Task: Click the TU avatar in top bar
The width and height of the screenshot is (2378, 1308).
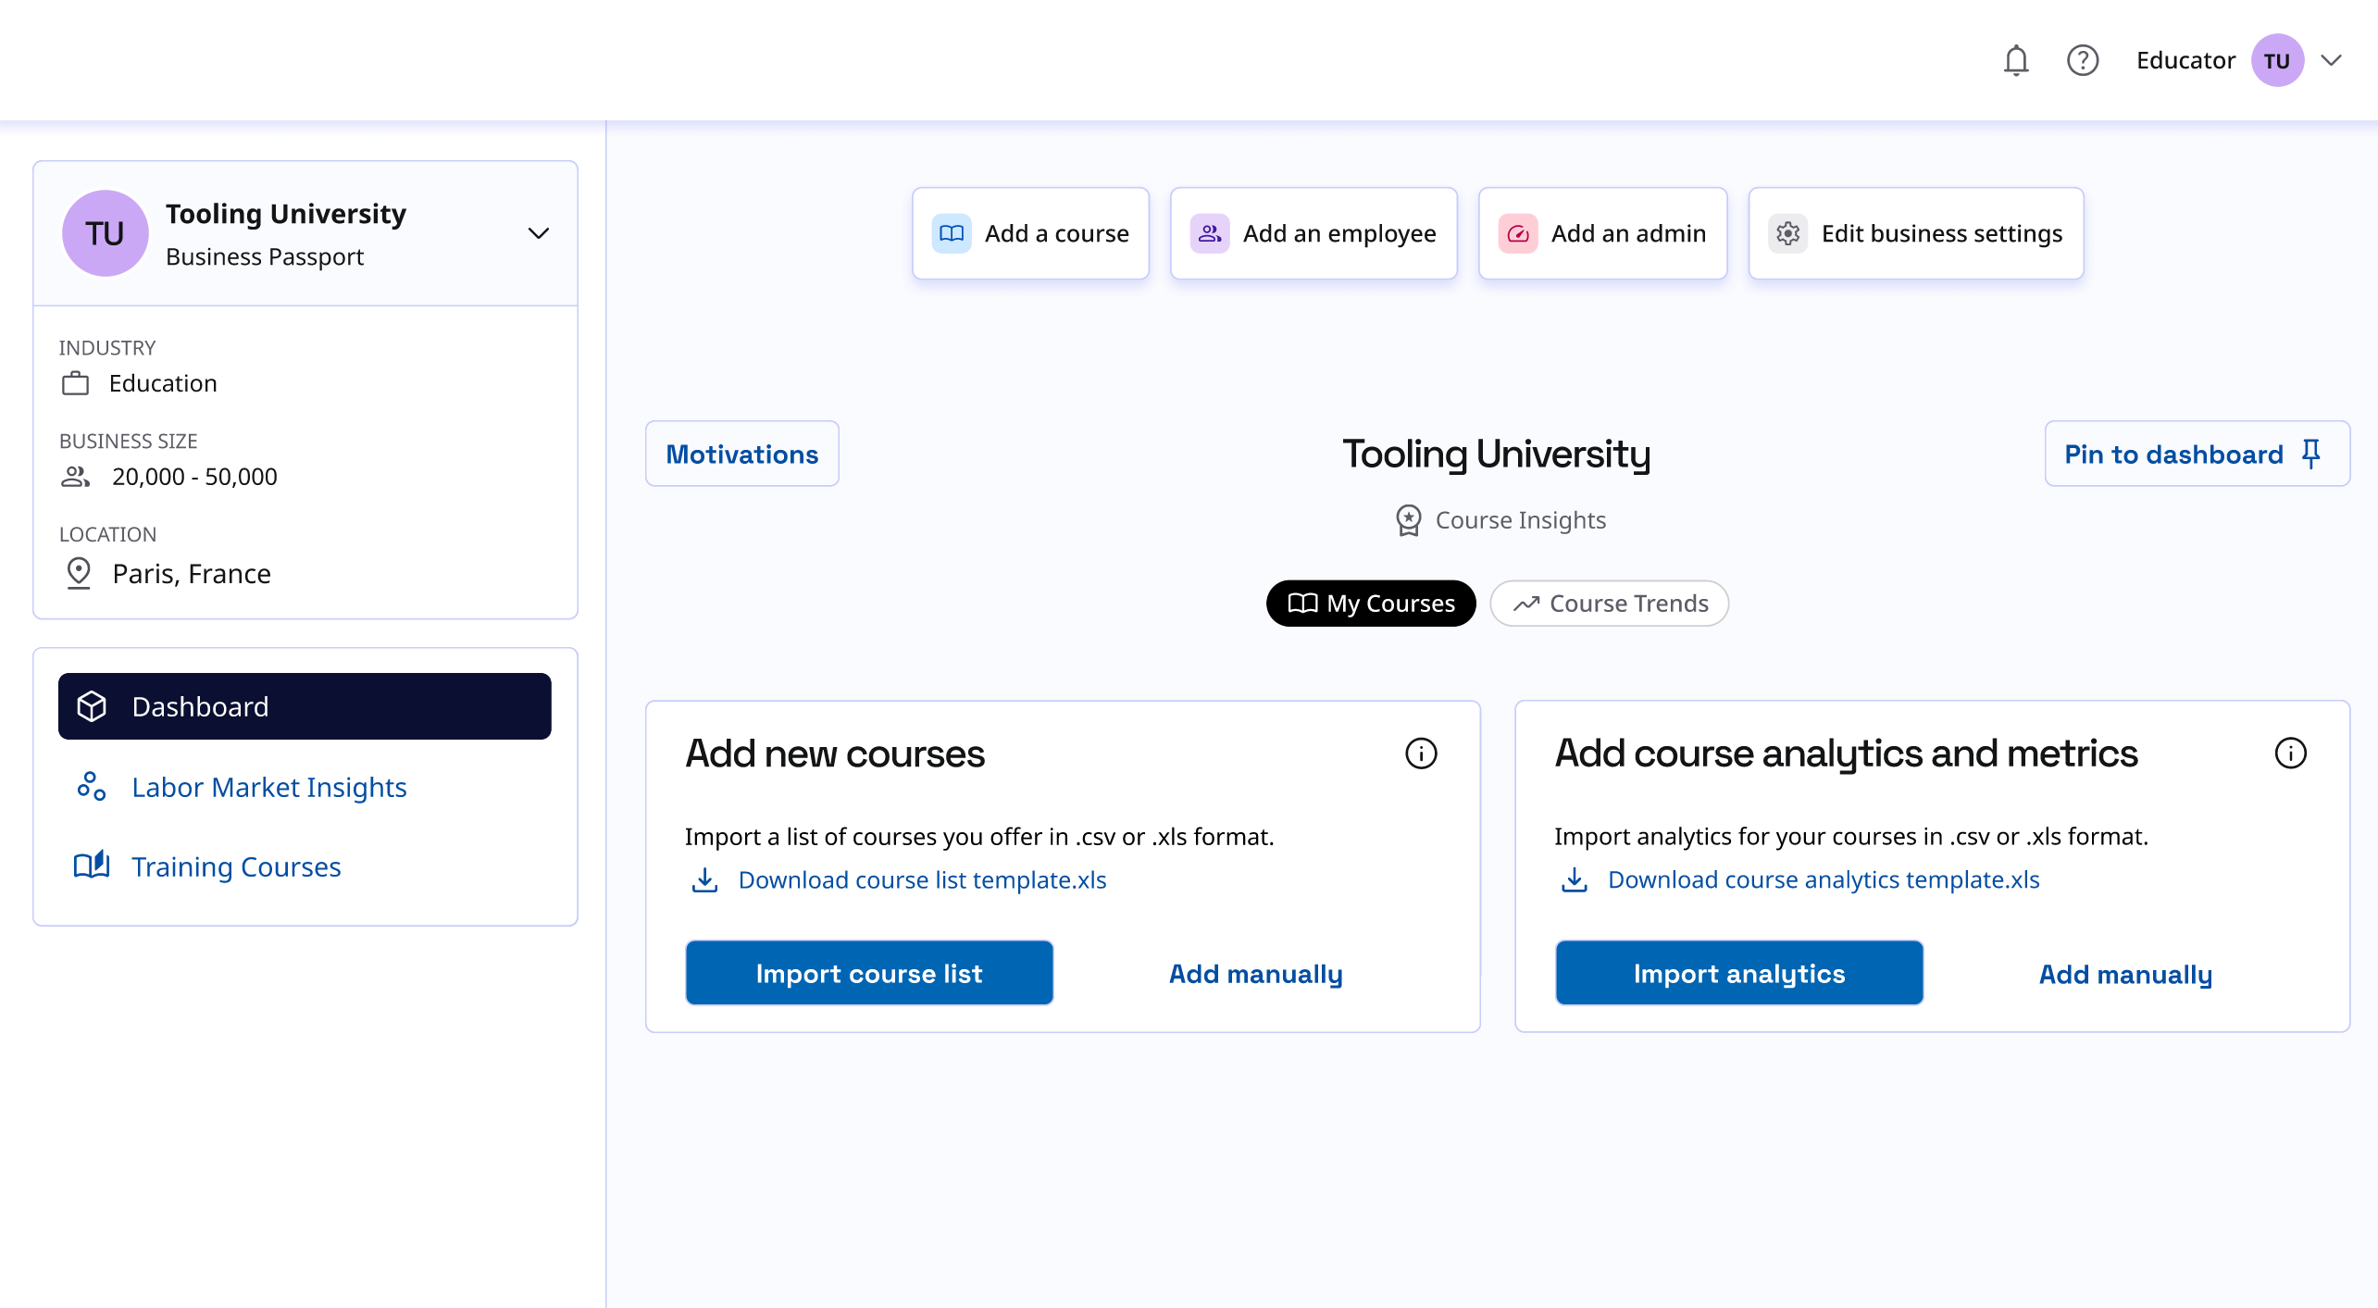Action: [x=2276, y=61]
